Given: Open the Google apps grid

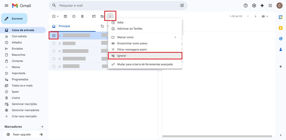Looking at the screenshot, I should (270, 6).
